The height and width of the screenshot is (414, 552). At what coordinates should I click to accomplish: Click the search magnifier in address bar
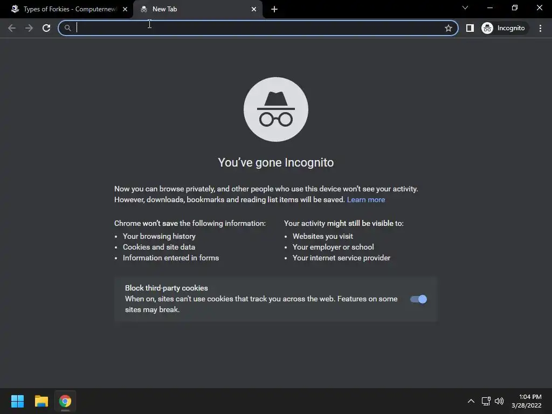(x=67, y=28)
